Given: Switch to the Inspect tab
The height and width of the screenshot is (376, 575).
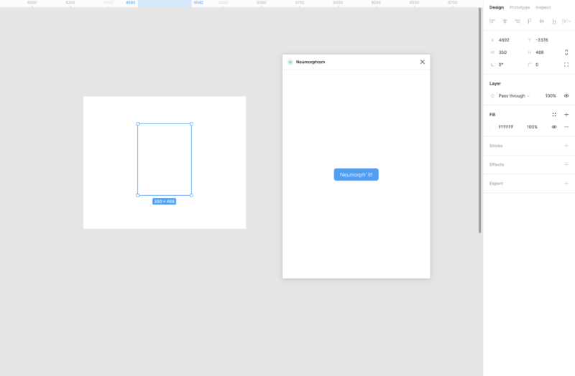Looking at the screenshot, I should [x=543, y=7].
